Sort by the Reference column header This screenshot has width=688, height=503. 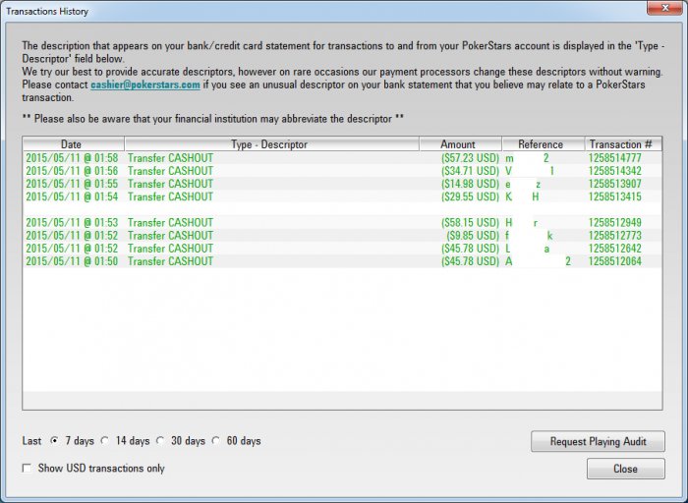pyautogui.click(x=544, y=144)
